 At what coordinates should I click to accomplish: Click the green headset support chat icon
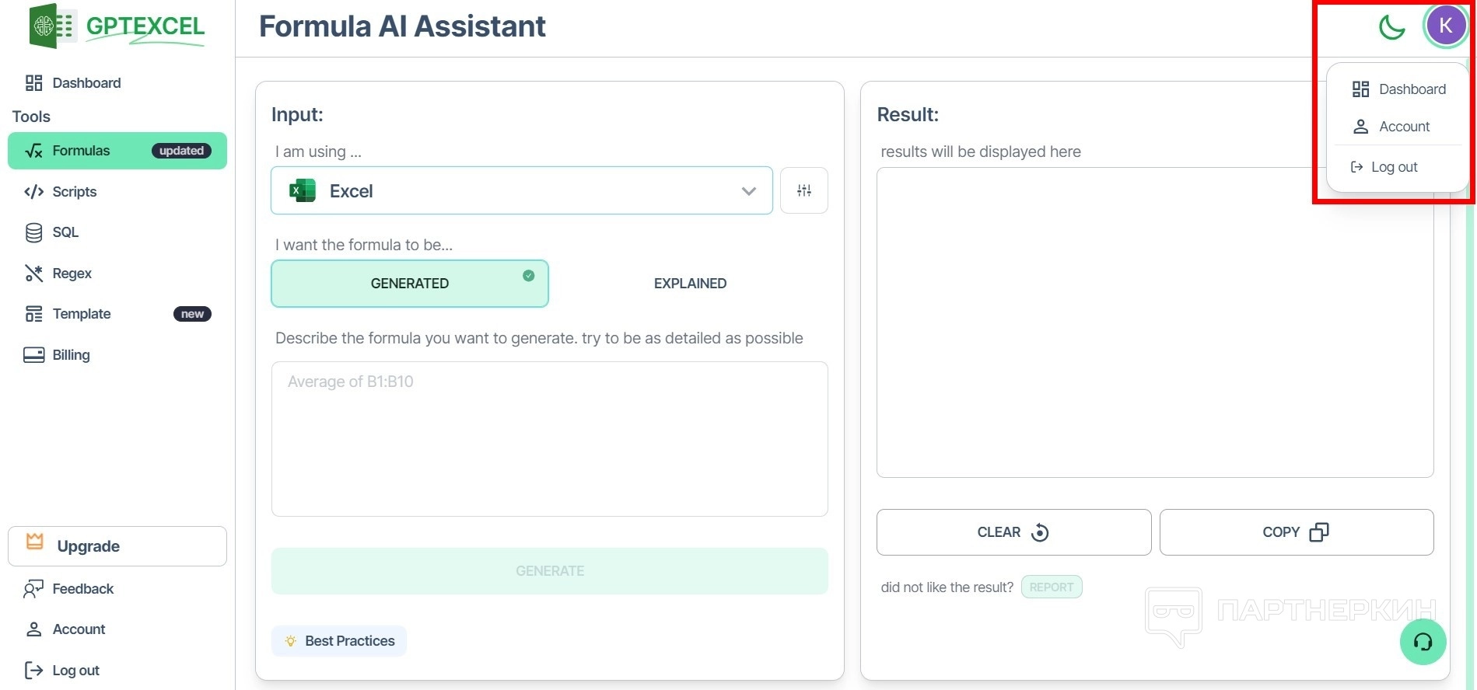pos(1423,642)
